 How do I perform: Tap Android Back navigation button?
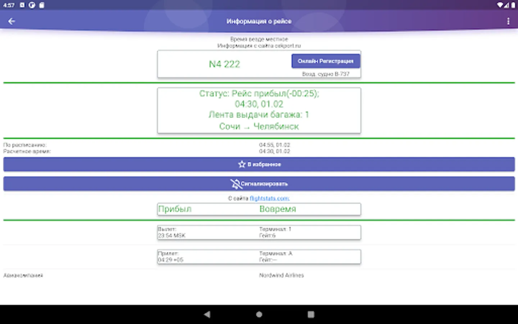[207, 314]
